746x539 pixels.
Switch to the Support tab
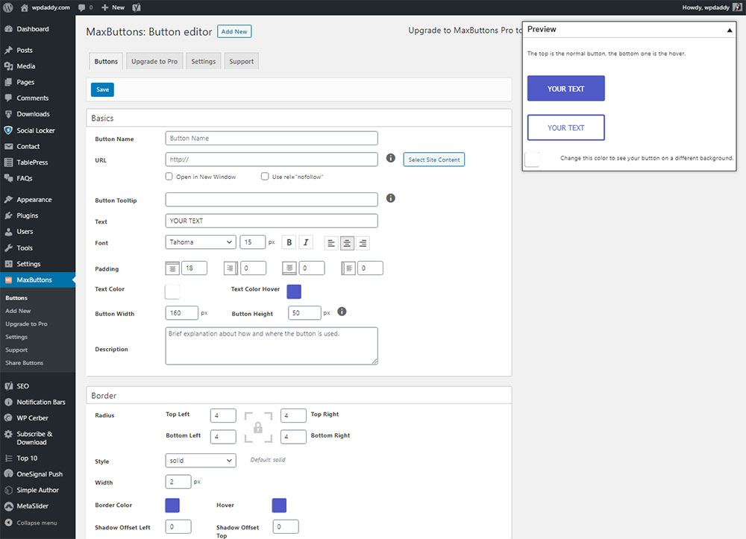(242, 61)
